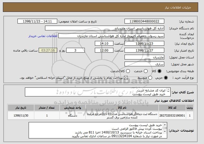The width and height of the screenshot is (204, 144).
Task: Choose the متوسط purchase process option
Action: coord(150,78)
